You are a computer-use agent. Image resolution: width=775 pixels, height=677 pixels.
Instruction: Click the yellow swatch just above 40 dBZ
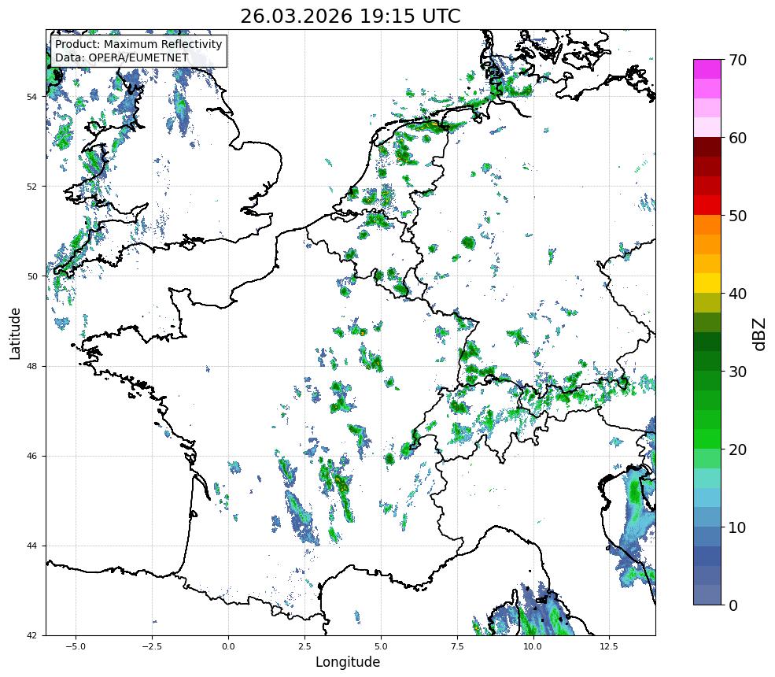(x=707, y=283)
